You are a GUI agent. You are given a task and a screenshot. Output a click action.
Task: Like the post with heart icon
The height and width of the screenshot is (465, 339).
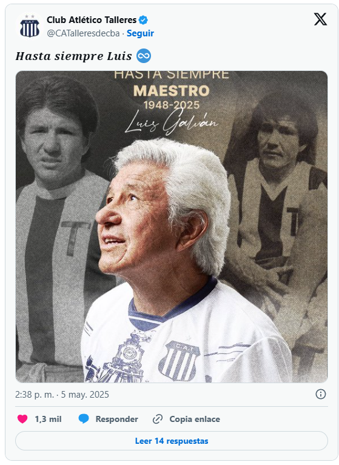click(x=22, y=419)
